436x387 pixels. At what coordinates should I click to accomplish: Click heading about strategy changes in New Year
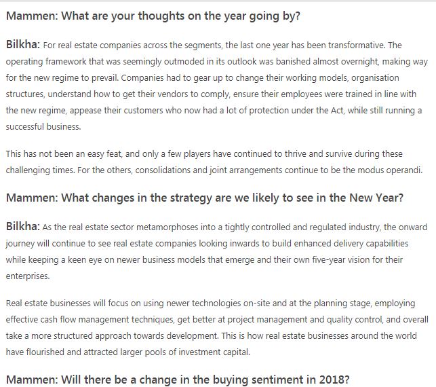coord(205,198)
